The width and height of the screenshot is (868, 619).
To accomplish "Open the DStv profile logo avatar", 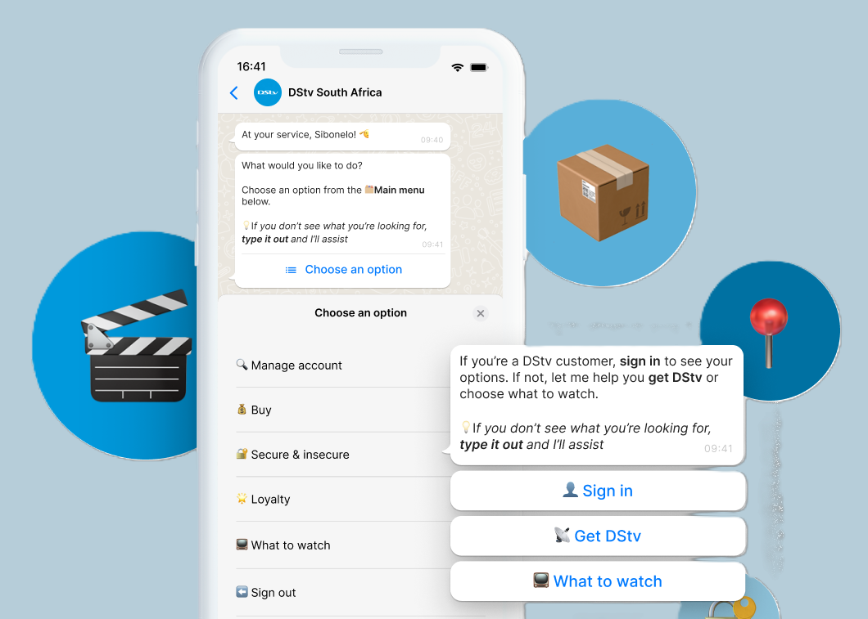I will click(x=268, y=93).
